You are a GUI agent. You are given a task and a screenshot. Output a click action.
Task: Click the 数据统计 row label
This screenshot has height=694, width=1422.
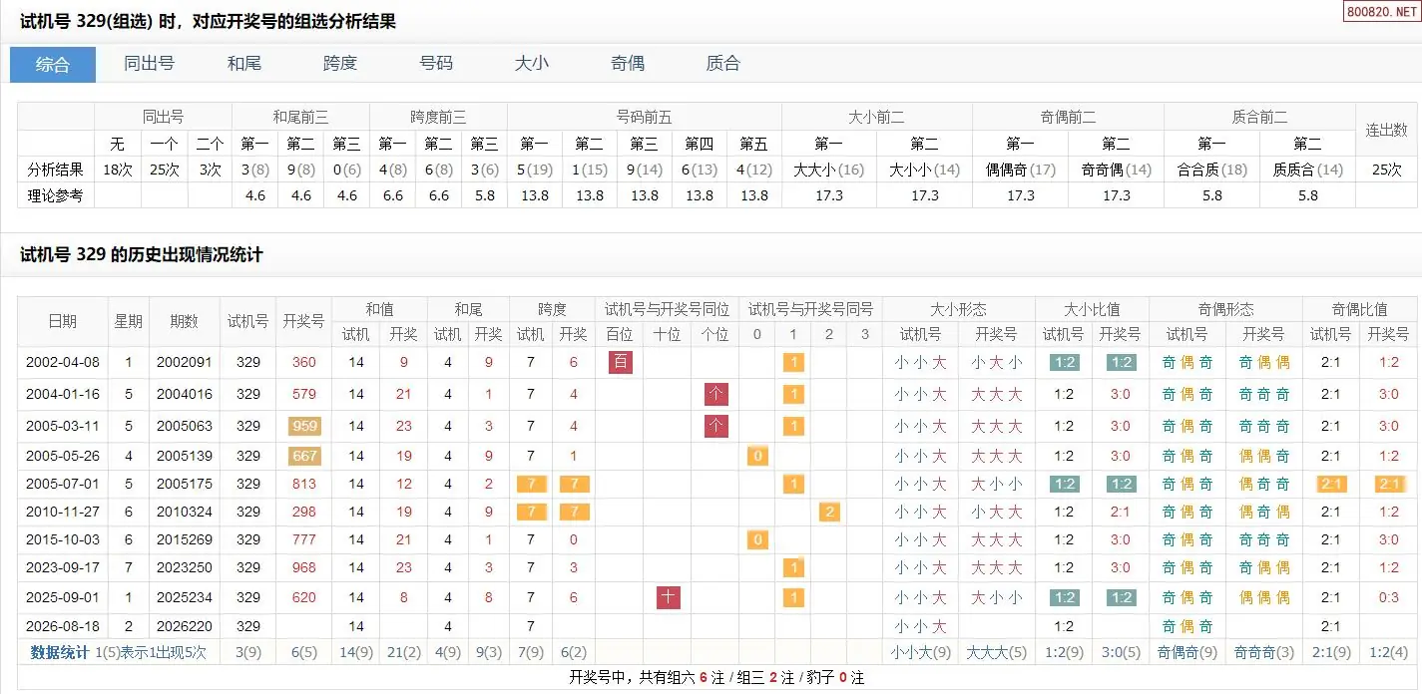pyautogui.click(x=60, y=652)
